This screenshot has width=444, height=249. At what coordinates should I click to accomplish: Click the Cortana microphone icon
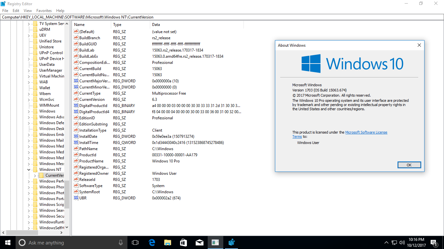pos(121,243)
